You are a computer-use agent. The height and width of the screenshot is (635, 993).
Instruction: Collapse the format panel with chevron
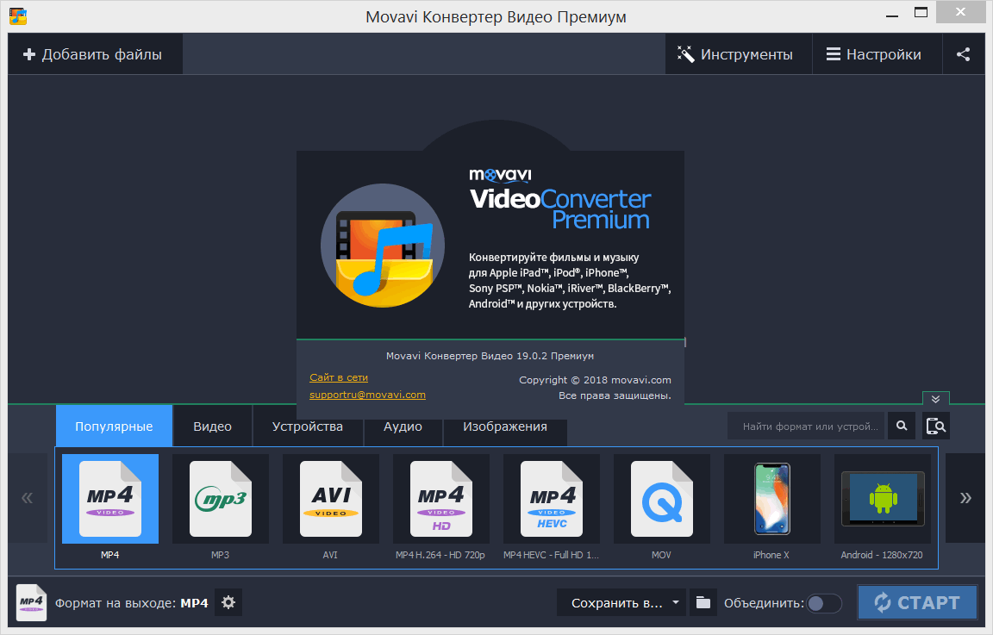coord(935,399)
